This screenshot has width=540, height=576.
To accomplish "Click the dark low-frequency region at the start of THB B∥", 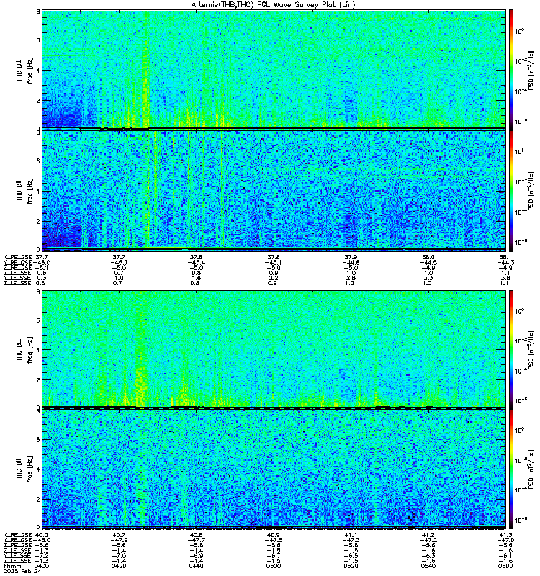I will (x=62, y=231).
